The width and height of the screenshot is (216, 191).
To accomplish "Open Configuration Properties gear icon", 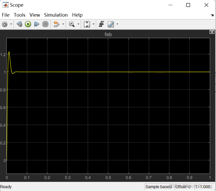I will [x=5, y=24].
